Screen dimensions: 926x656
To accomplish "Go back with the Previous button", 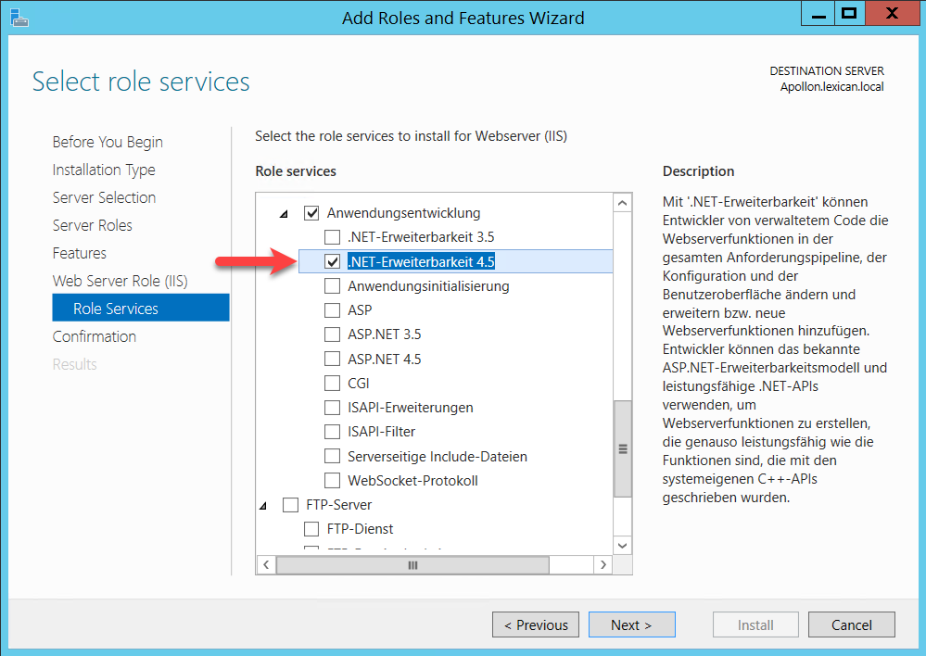I will (x=536, y=624).
